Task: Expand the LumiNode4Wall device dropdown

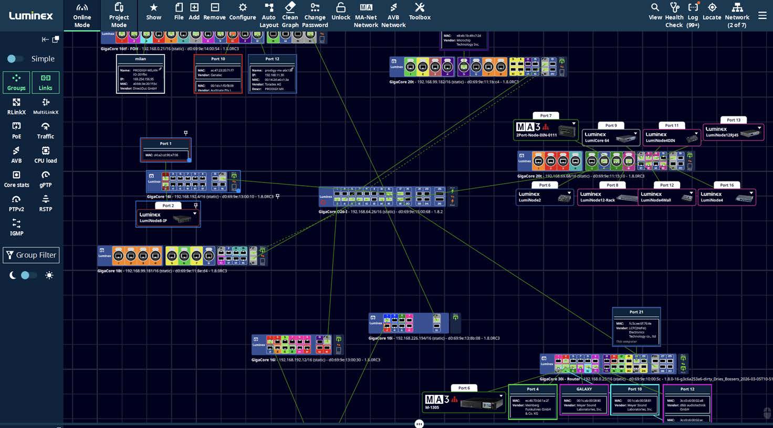Action: coord(691,193)
